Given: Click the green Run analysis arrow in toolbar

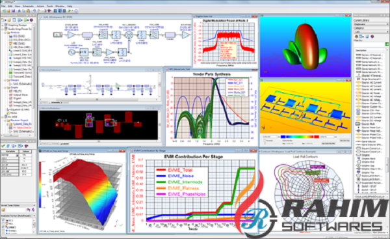Looking at the screenshot, I should click(x=70, y=10).
